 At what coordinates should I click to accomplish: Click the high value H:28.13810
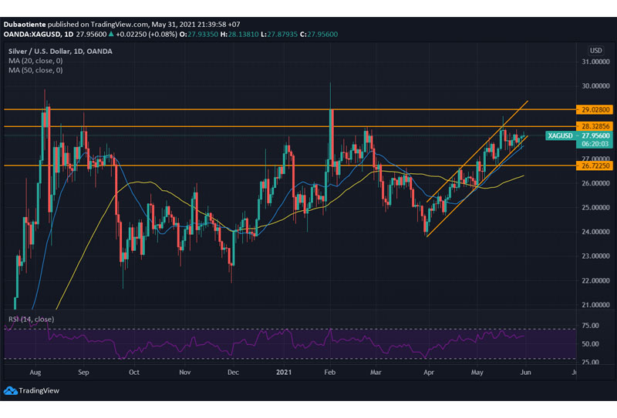coord(239,34)
